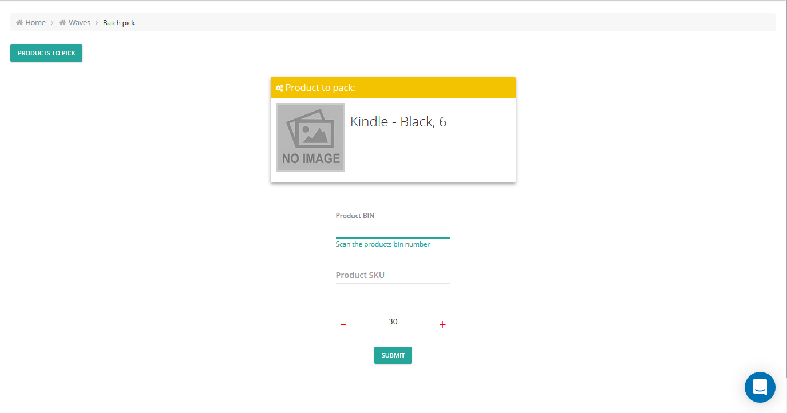Click the Home breadcrumb link
Screen dimensions: 787x413
click(x=31, y=23)
